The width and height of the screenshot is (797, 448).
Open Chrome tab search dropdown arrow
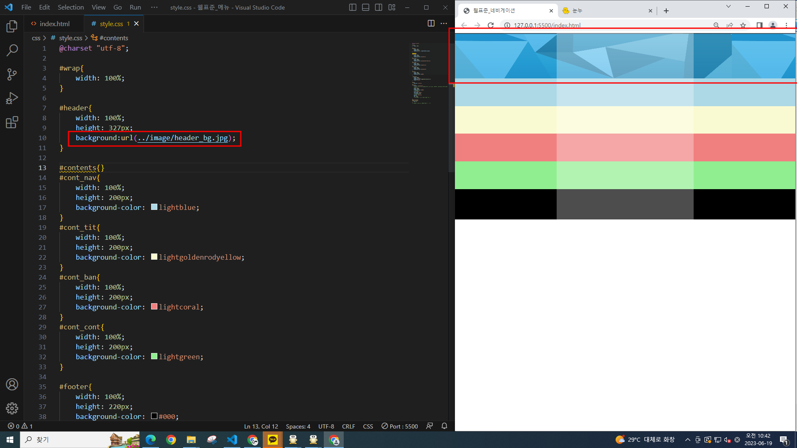click(728, 7)
